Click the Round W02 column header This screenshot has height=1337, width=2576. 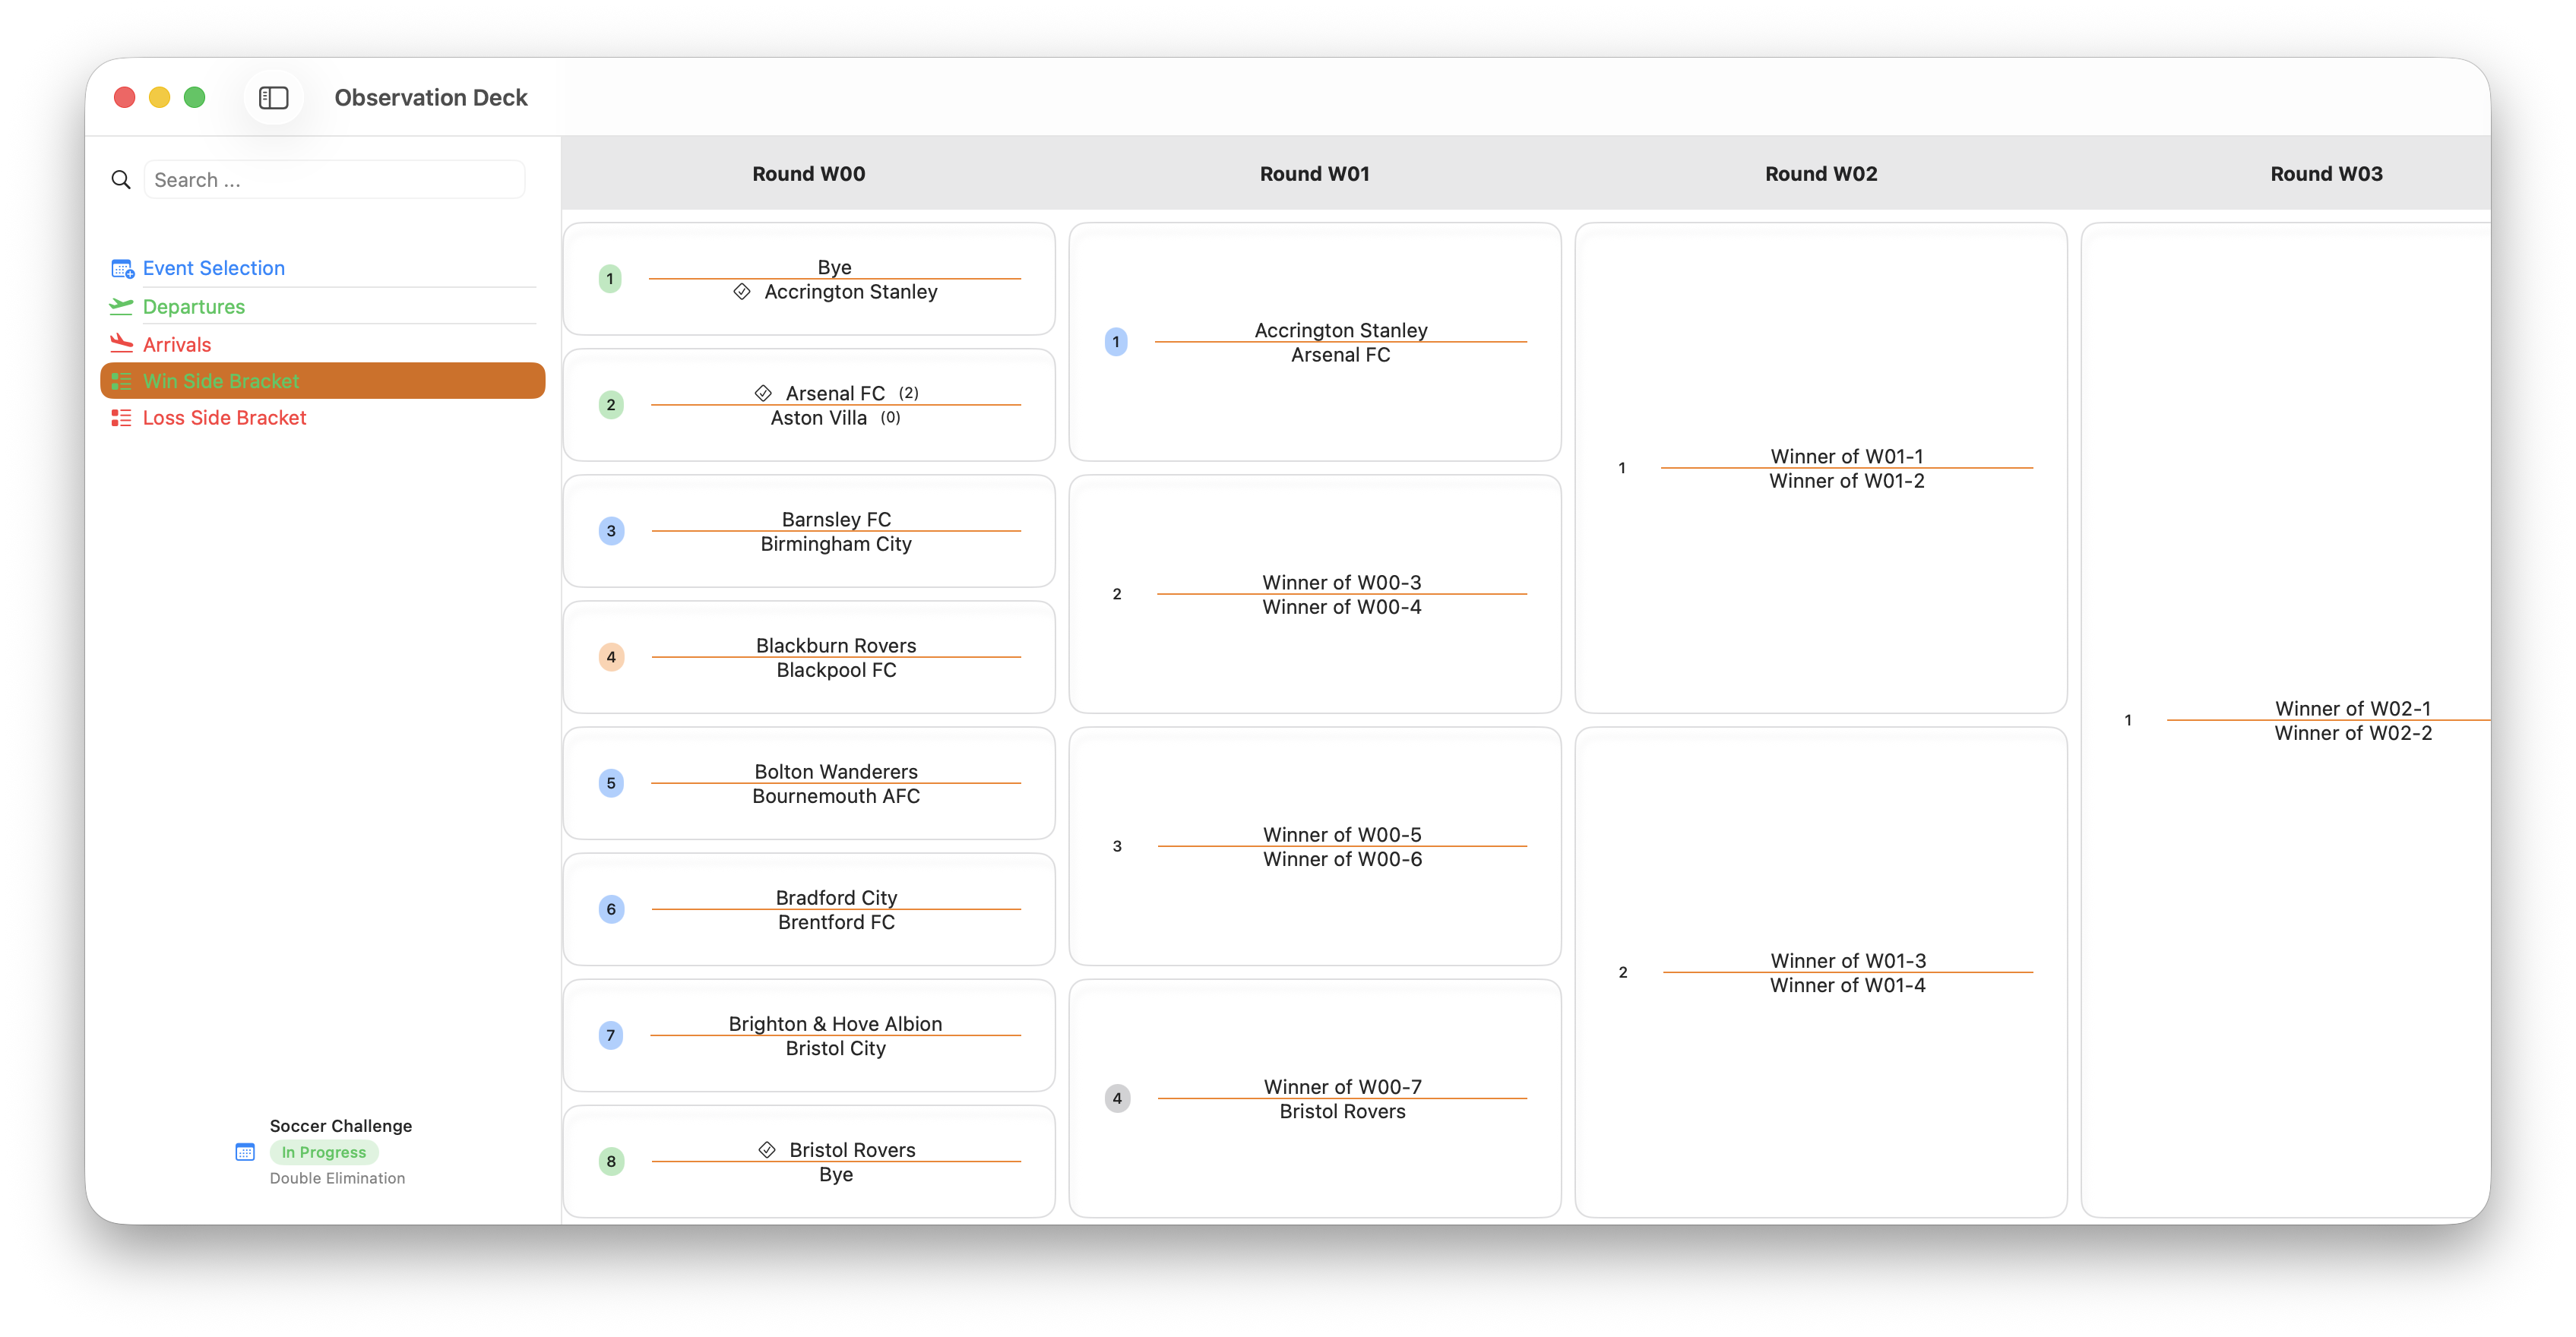pyautogui.click(x=1820, y=174)
